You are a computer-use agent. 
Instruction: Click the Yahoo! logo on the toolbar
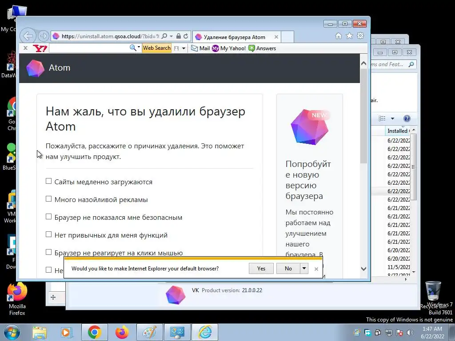click(x=40, y=48)
